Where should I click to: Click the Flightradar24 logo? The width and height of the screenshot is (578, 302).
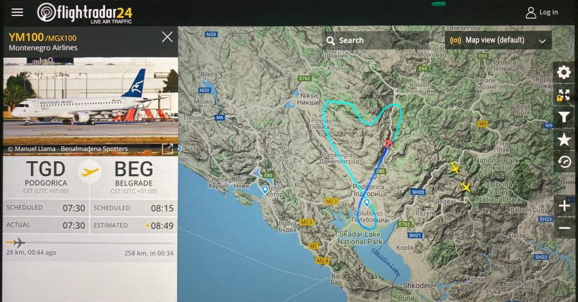tap(85, 13)
